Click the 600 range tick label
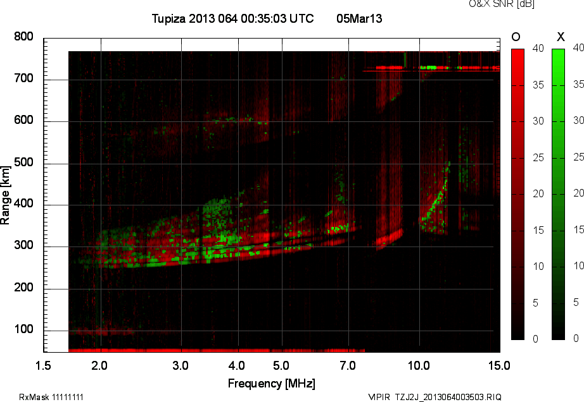This screenshot has width=584, height=402. (x=23, y=120)
